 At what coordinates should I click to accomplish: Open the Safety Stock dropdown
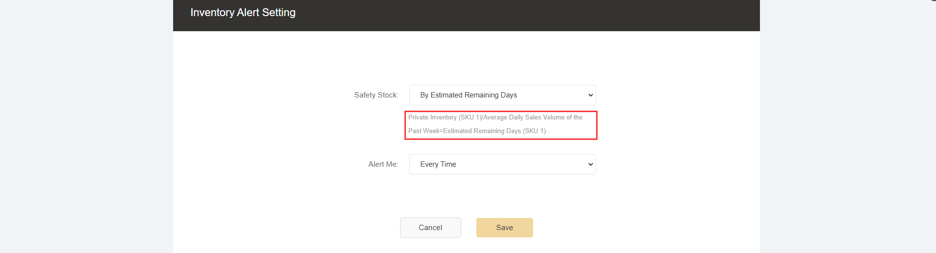(502, 95)
